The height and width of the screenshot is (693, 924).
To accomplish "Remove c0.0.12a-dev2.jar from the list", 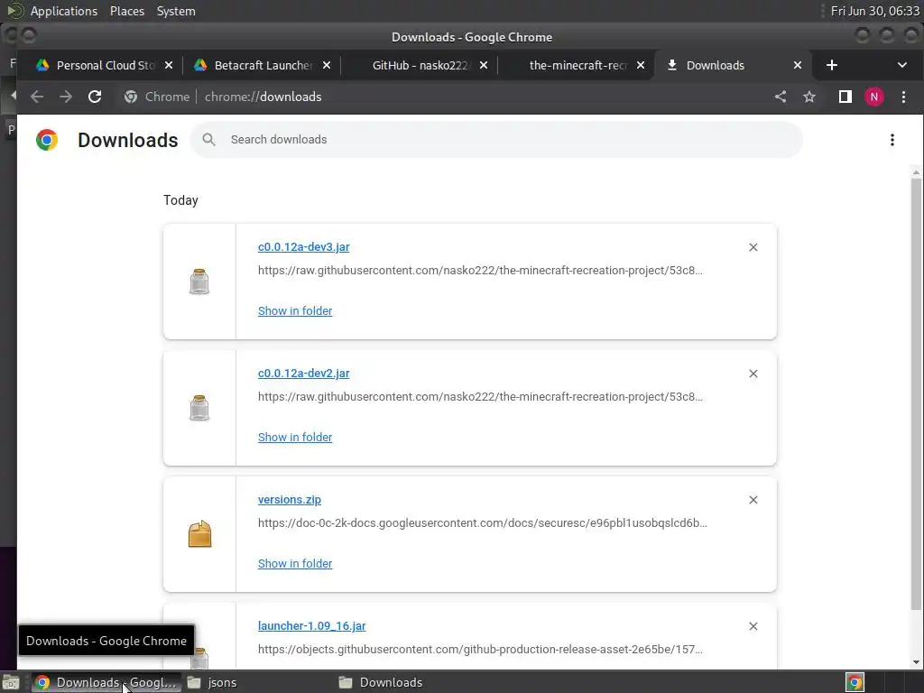I will click(x=753, y=374).
